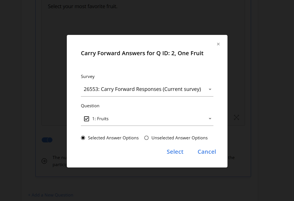This screenshot has width=294, height=201.
Task: Toggle the checkbox next to 1: Fruits
Action: (87, 119)
